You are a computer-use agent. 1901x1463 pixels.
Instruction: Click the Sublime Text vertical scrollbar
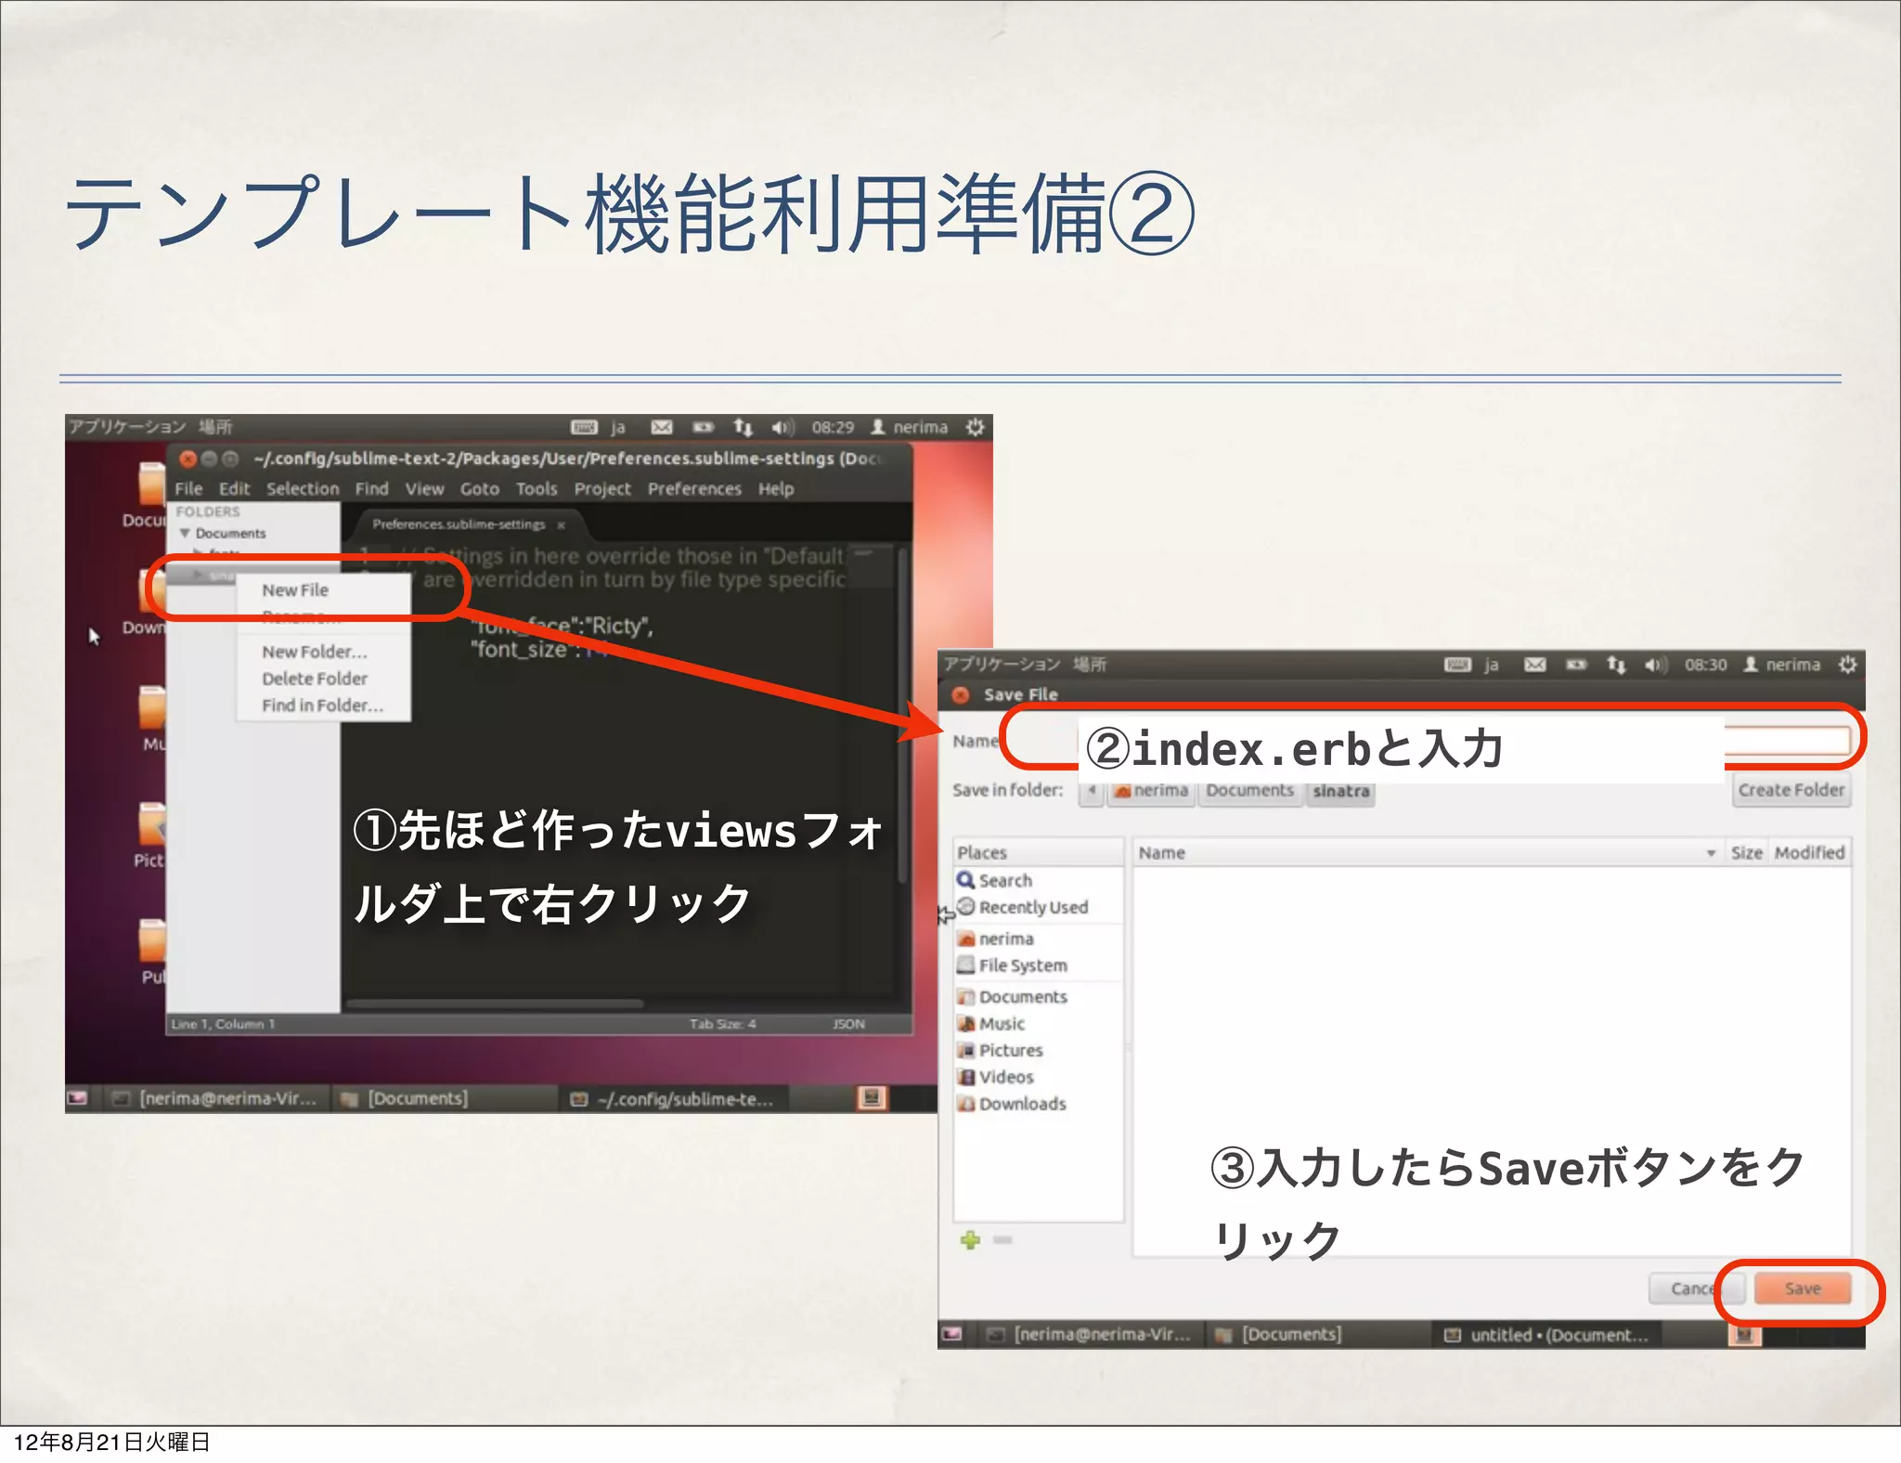(x=901, y=715)
